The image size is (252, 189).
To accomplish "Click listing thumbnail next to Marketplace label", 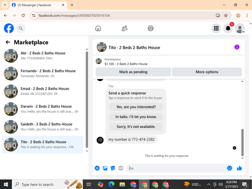I will (99, 61).
